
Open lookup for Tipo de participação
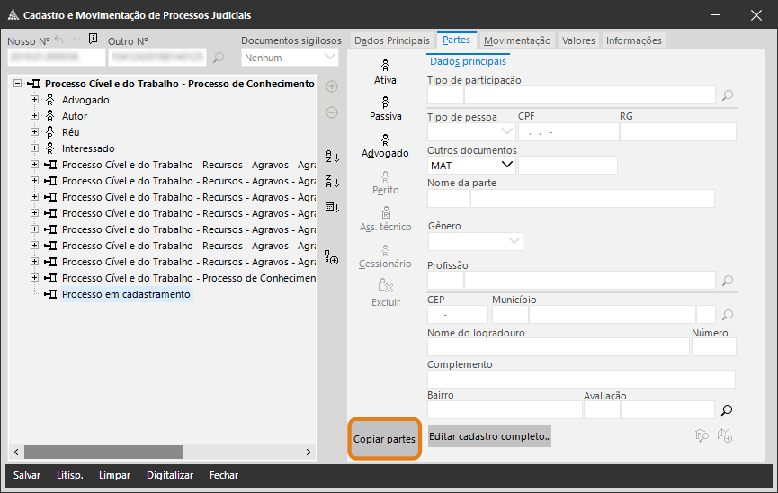click(728, 95)
